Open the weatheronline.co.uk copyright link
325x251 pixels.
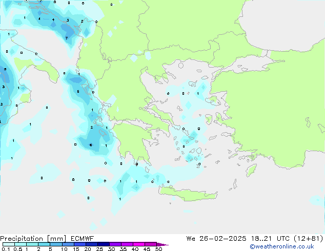282,246
